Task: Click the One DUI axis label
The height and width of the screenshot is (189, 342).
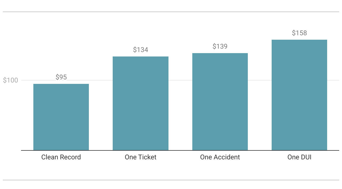Action: [x=299, y=157]
